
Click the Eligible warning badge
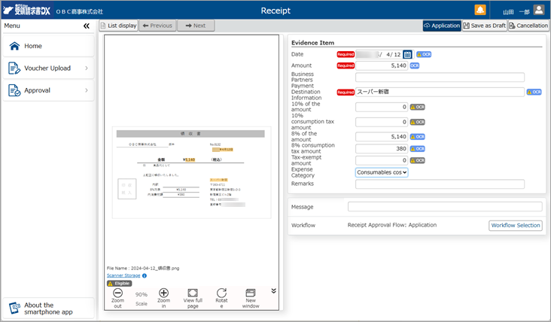coord(120,284)
